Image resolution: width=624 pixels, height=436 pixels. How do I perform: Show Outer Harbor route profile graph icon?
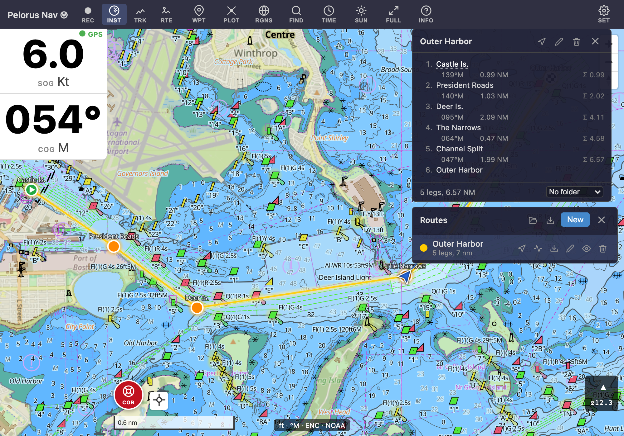tap(538, 248)
